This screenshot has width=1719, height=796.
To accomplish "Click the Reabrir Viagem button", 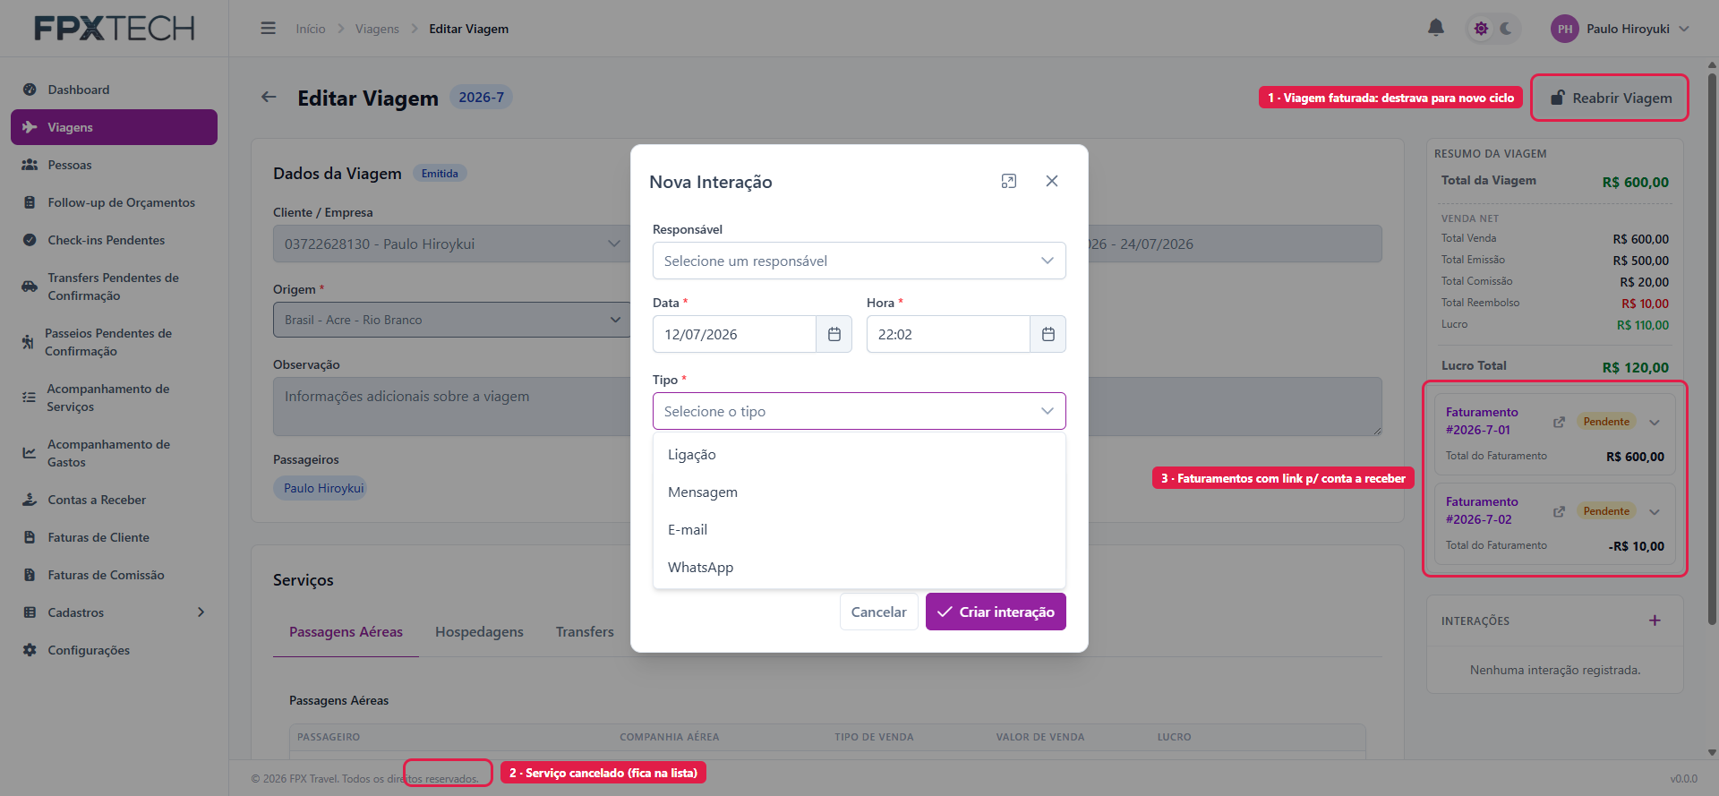I will point(1611,98).
